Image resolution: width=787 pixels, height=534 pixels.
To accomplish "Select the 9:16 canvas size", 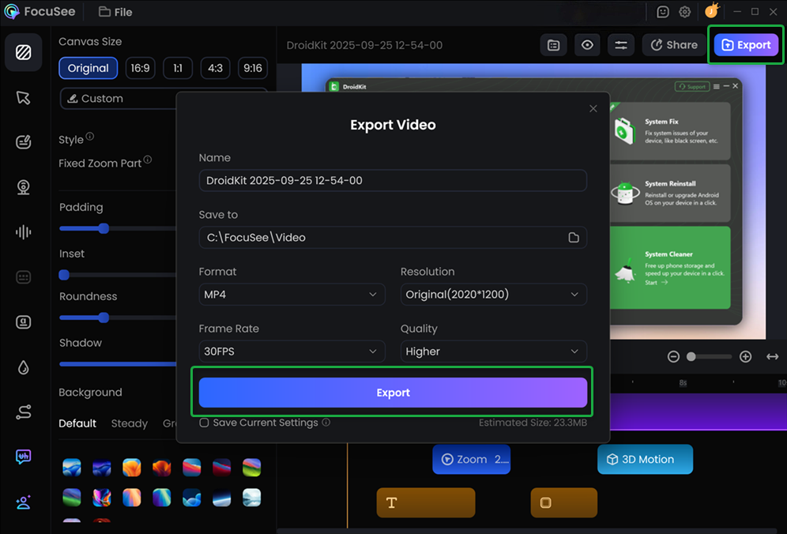I will pyautogui.click(x=253, y=68).
